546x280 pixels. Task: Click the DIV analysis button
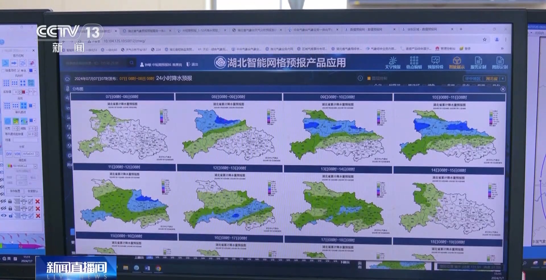coord(9,154)
